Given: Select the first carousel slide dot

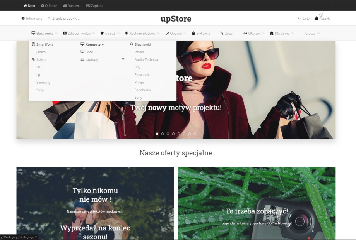Looking at the screenshot, I should (x=157, y=134).
